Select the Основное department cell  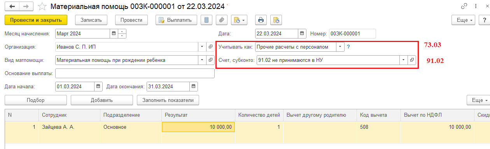(131, 127)
